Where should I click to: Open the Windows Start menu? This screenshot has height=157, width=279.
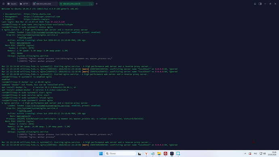[101, 153]
